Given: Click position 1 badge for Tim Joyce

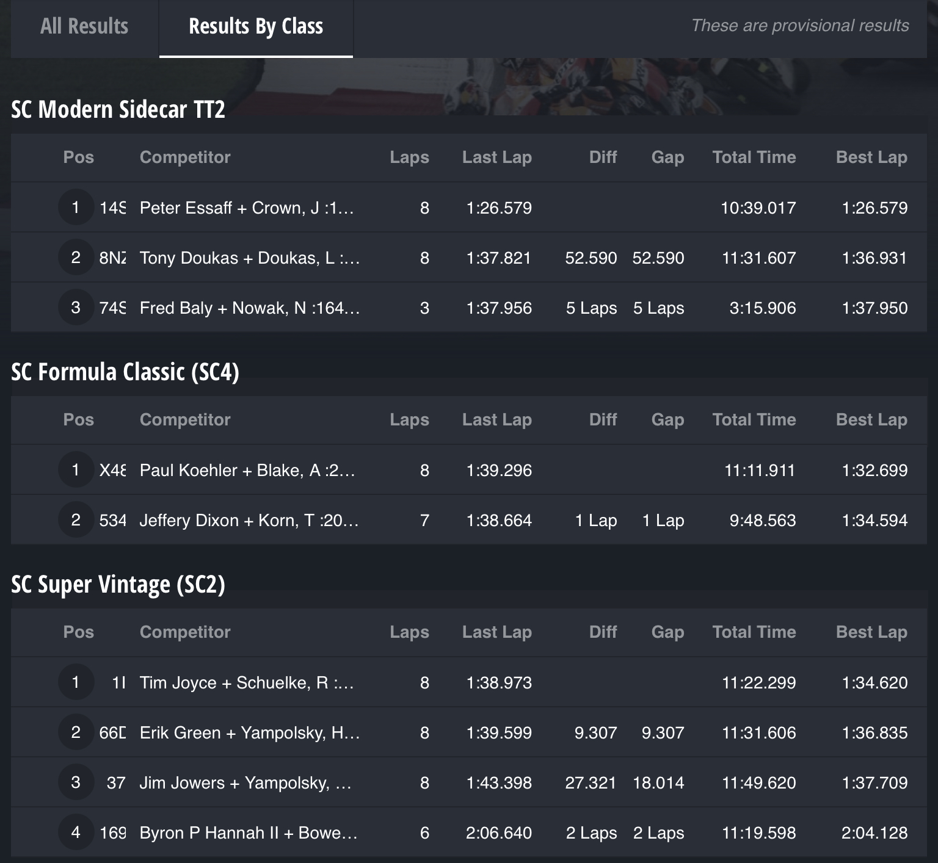Looking at the screenshot, I should coord(76,682).
